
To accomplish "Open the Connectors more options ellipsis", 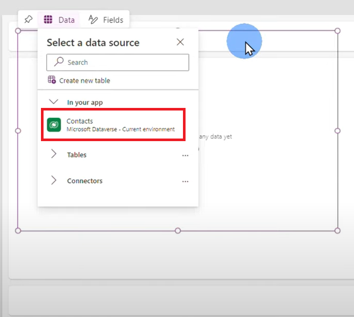I will (185, 182).
